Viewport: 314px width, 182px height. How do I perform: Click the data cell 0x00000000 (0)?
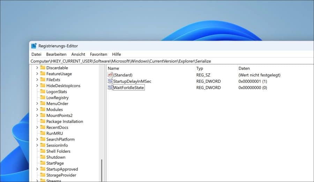coord(253,87)
